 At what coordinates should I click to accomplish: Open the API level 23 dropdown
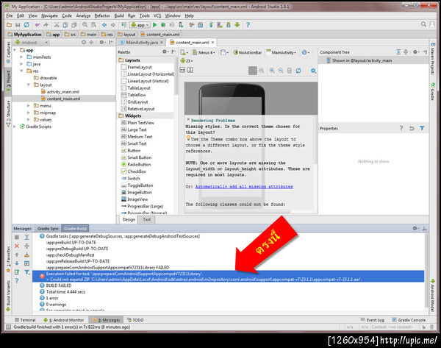[x=186, y=60]
